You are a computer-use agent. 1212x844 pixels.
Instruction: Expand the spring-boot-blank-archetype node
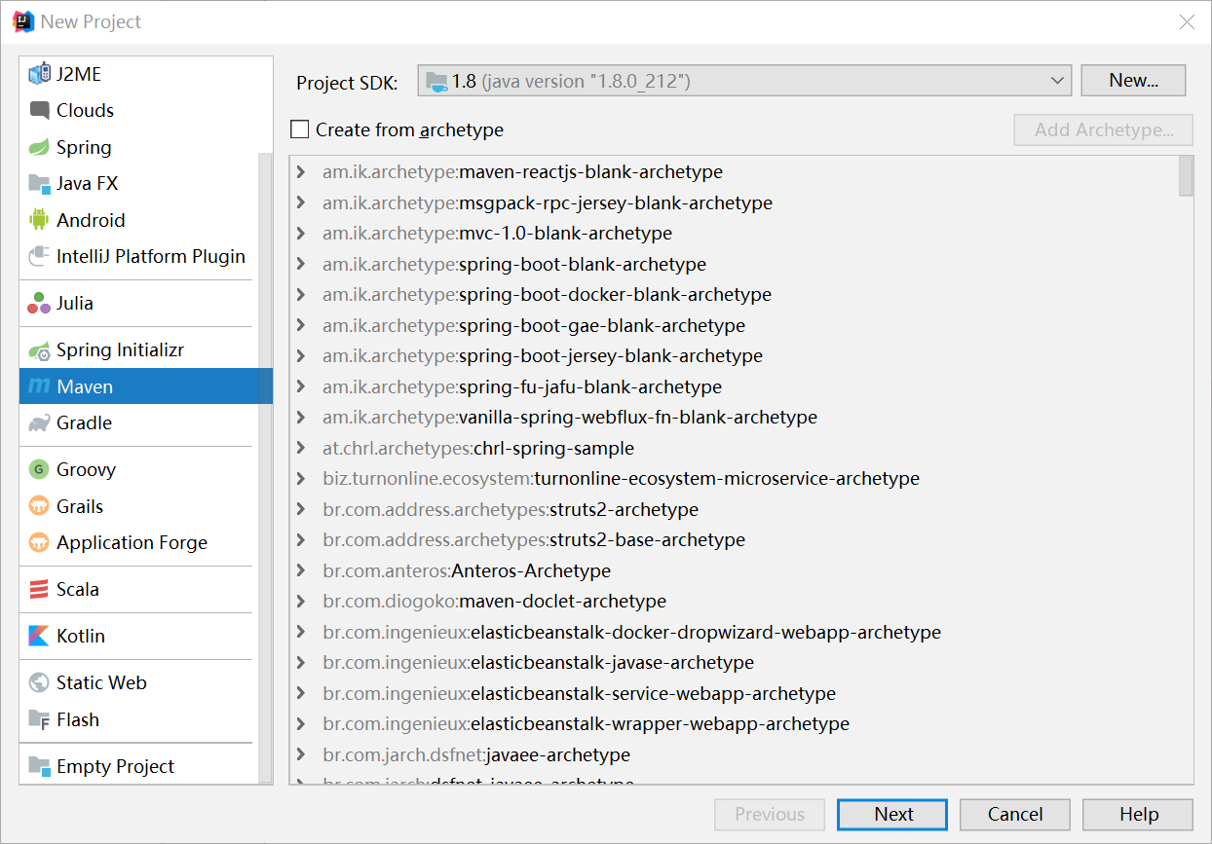click(x=302, y=265)
